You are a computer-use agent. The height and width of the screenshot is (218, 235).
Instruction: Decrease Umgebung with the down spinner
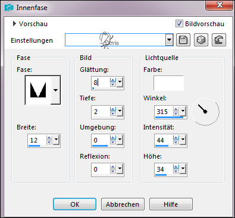(113, 142)
